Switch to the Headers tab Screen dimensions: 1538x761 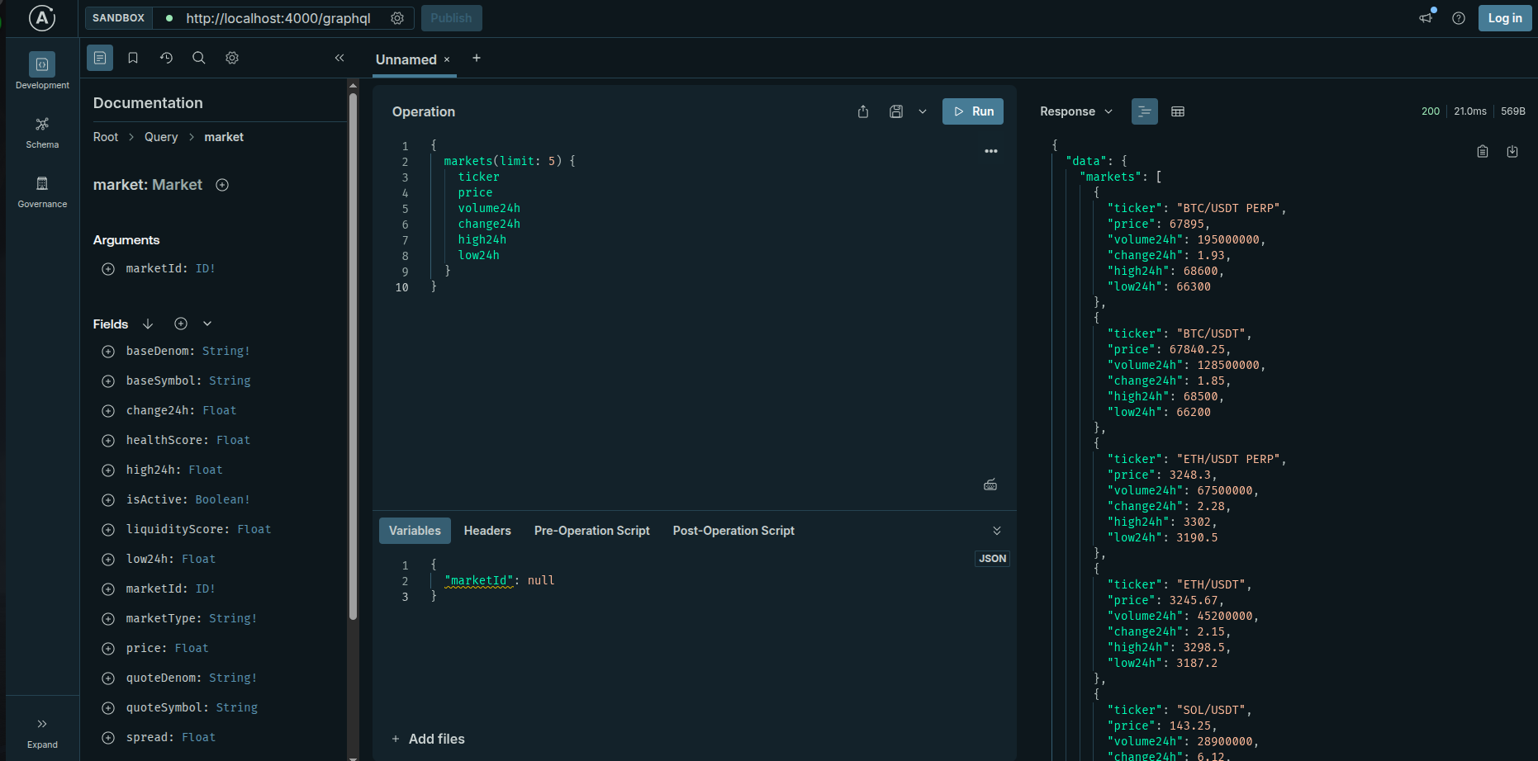(487, 531)
